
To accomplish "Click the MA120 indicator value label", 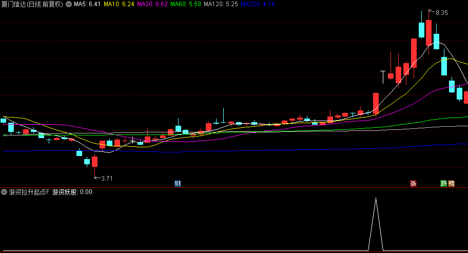I will [x=220, y=4].
